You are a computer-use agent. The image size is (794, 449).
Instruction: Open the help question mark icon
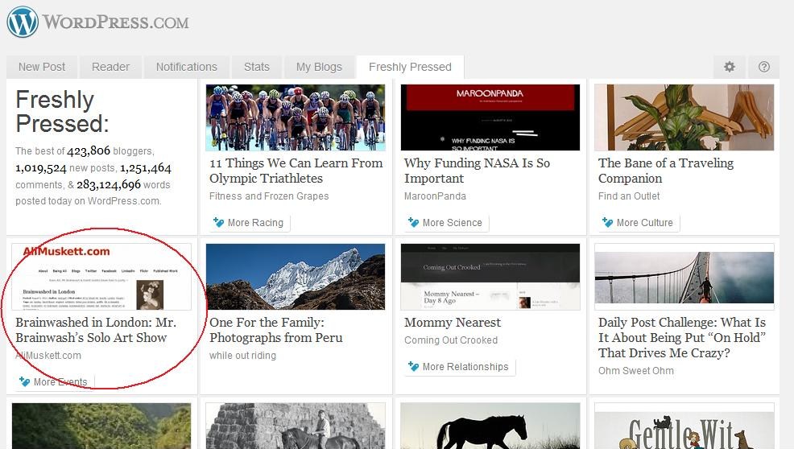click(x=763, y=67)
